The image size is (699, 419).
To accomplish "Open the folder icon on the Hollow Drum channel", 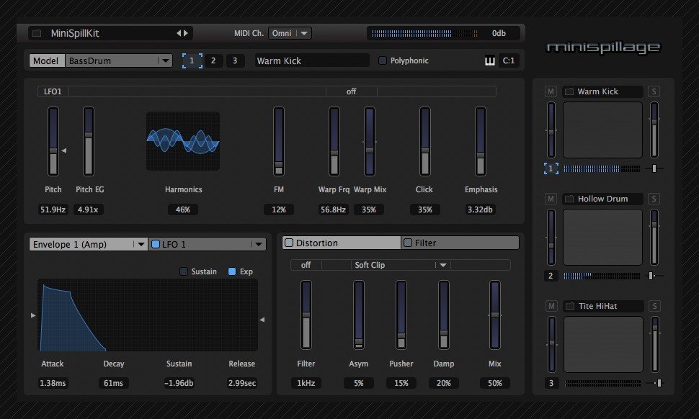I will [568, 199].
